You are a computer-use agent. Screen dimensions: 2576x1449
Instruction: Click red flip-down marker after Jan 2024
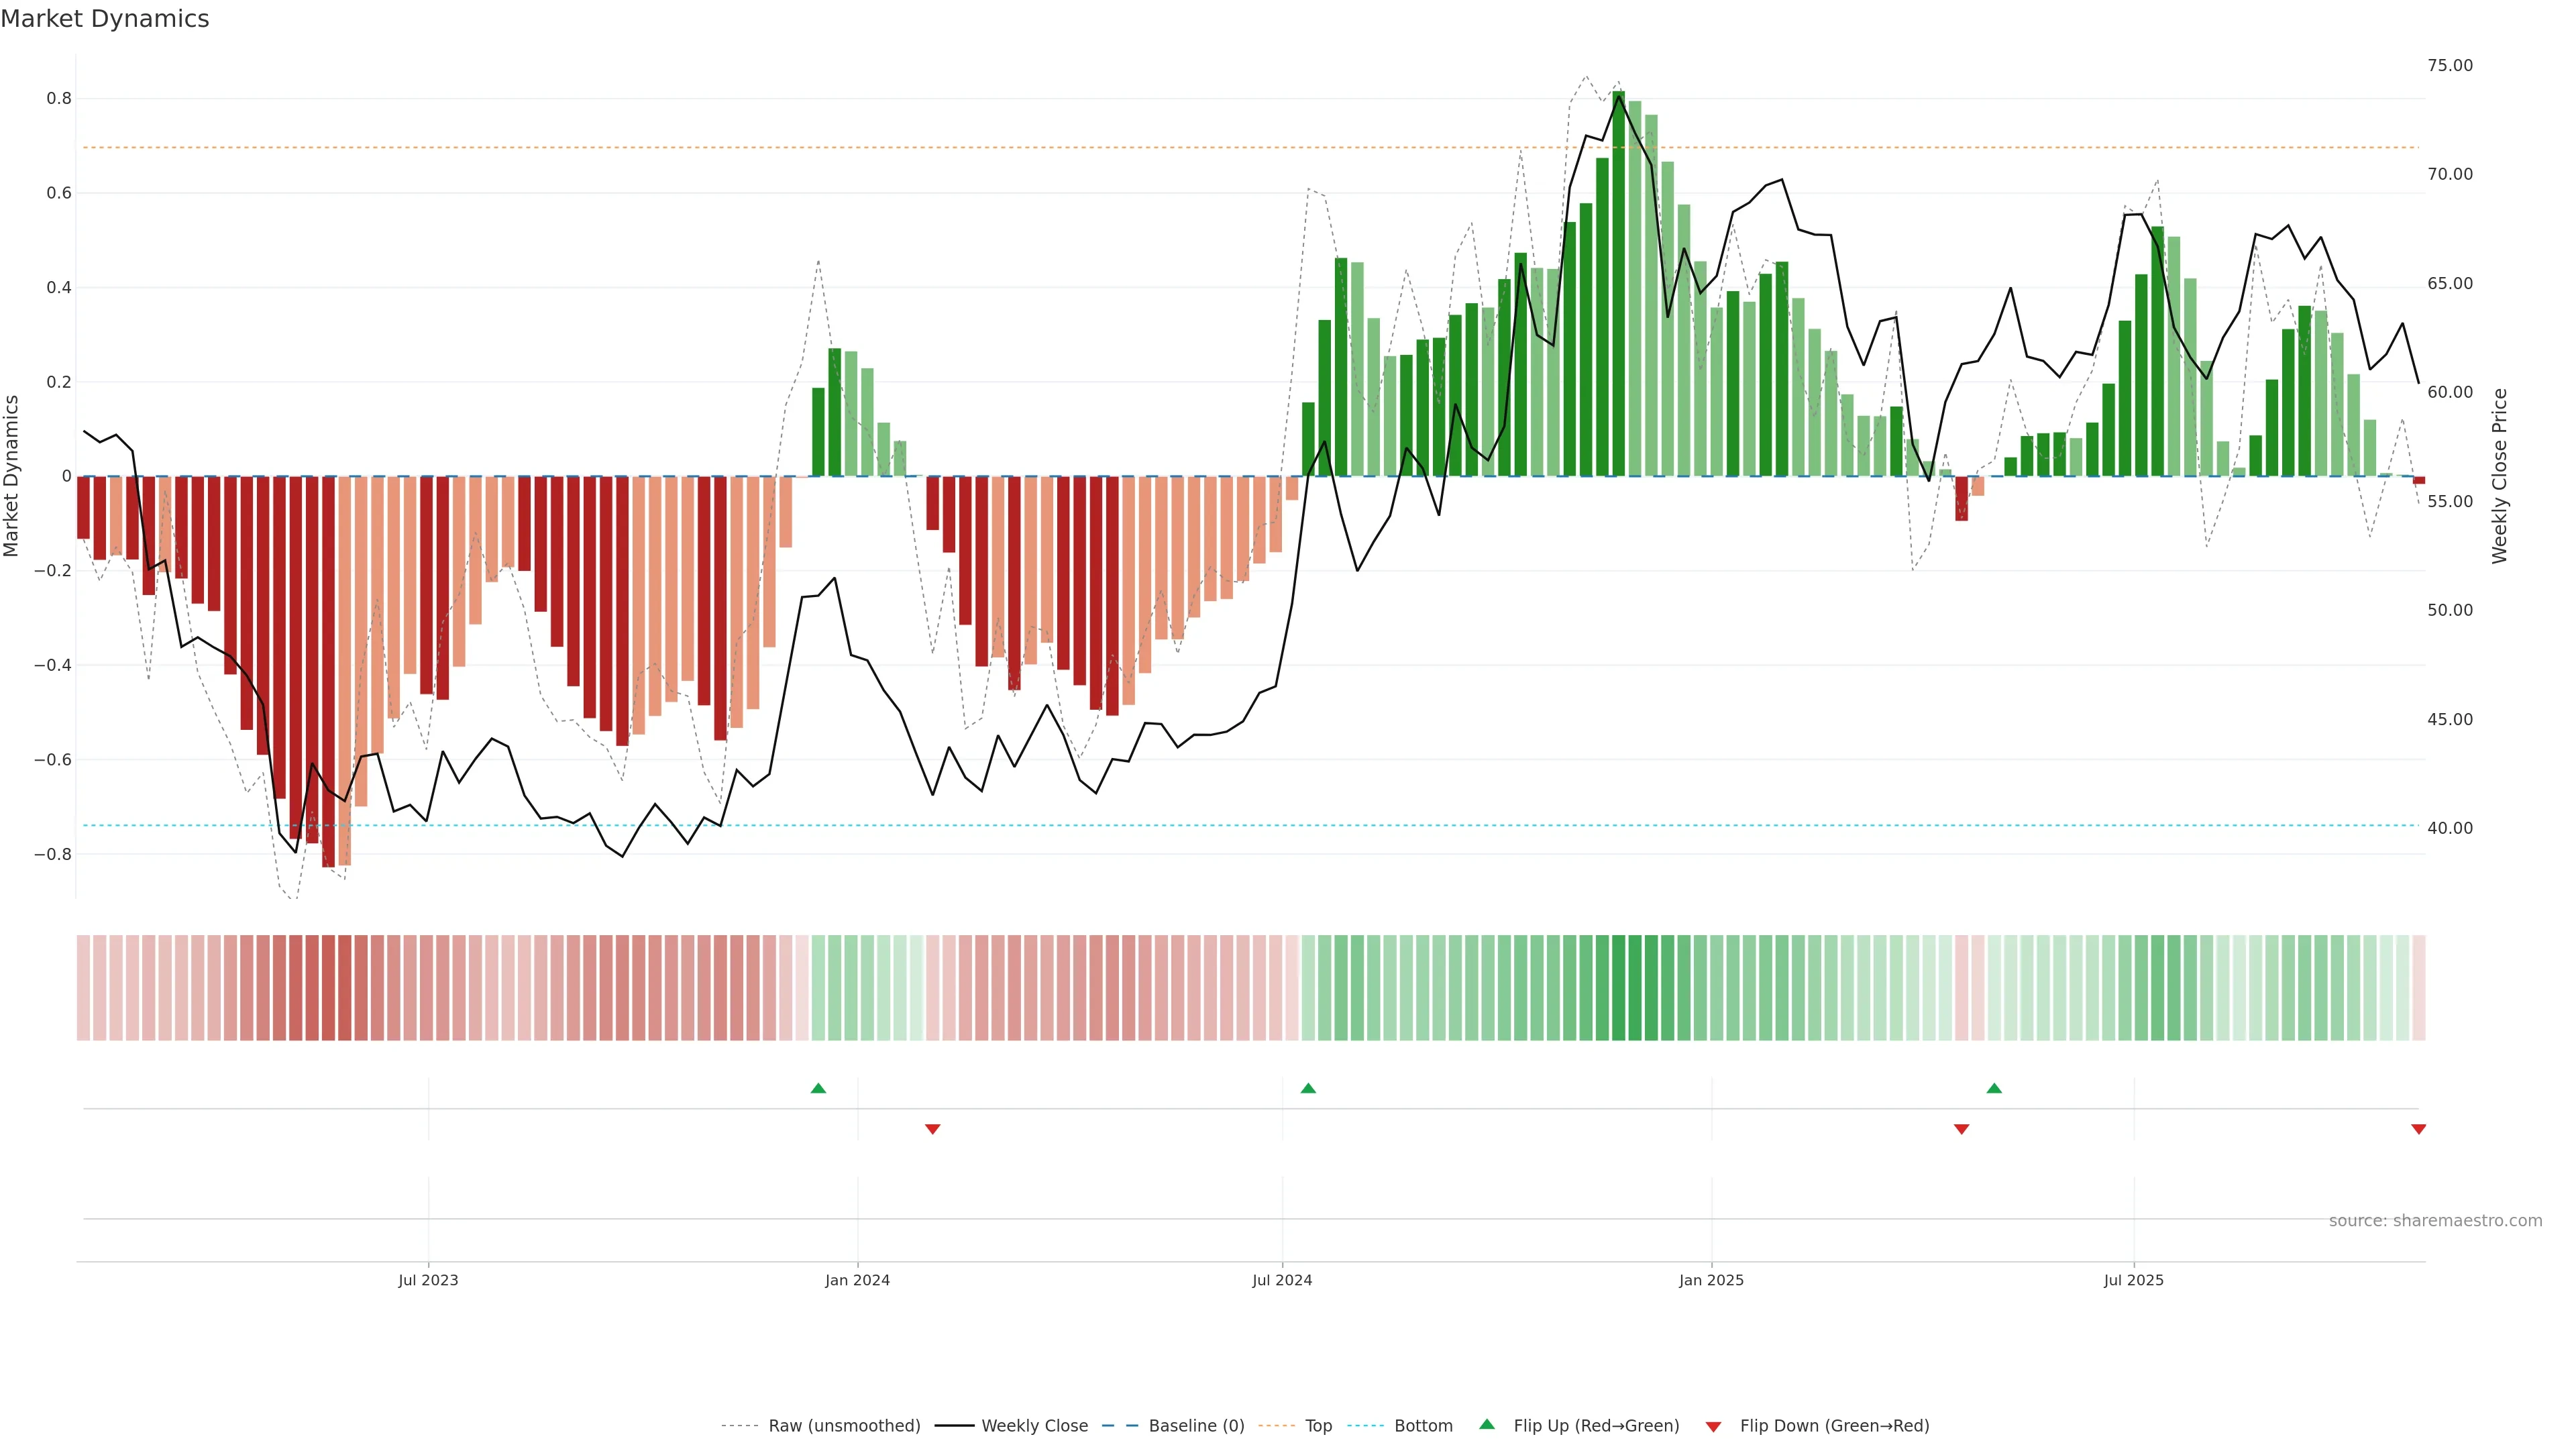pyautogui.click(x=932, y=1129)
